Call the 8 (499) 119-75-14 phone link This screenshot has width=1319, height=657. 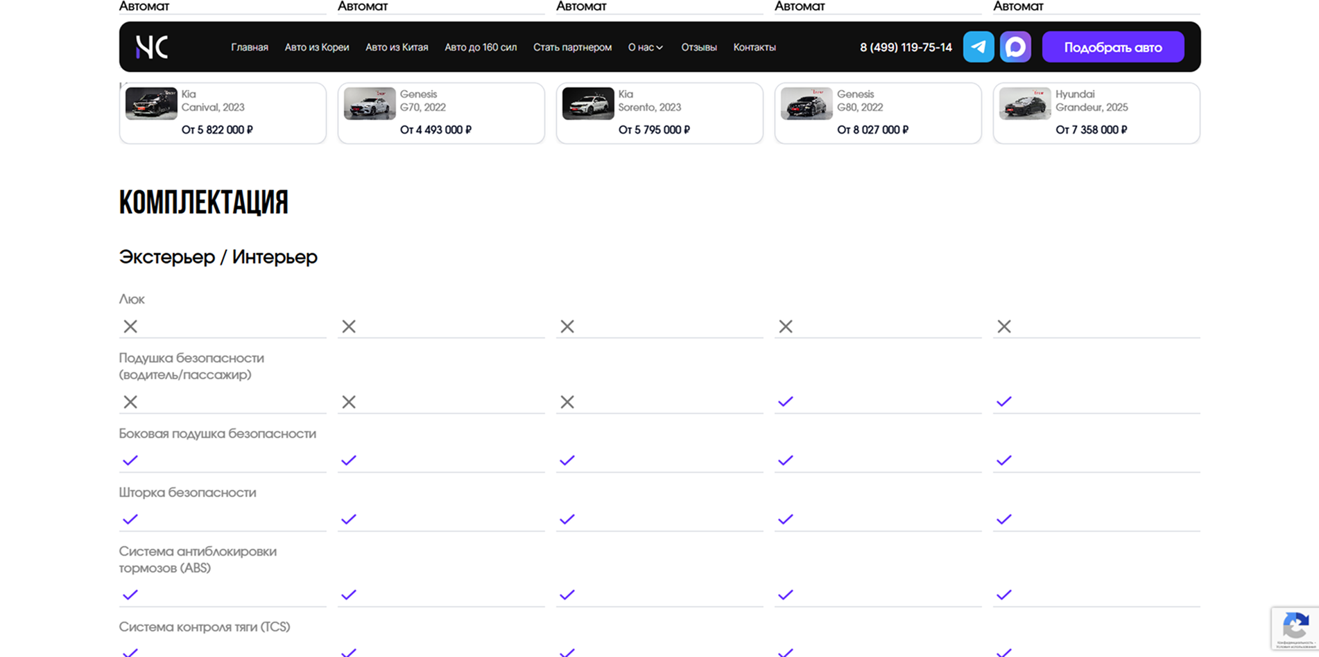pyautogui.click(x=906, y=47)
